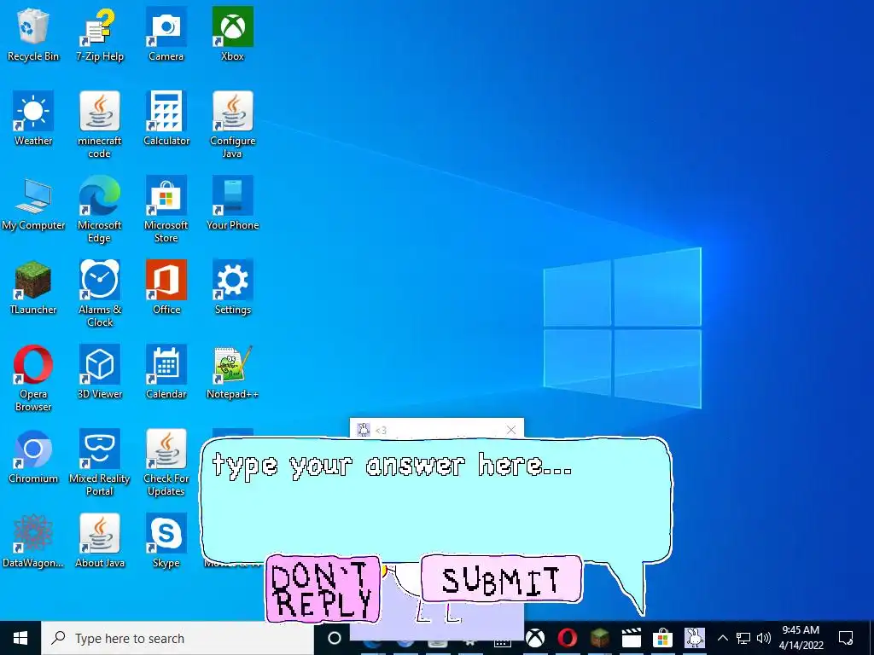Open the Calendar desktop shortcut
The image size is (874, 655).
click(x=166, y=372)
